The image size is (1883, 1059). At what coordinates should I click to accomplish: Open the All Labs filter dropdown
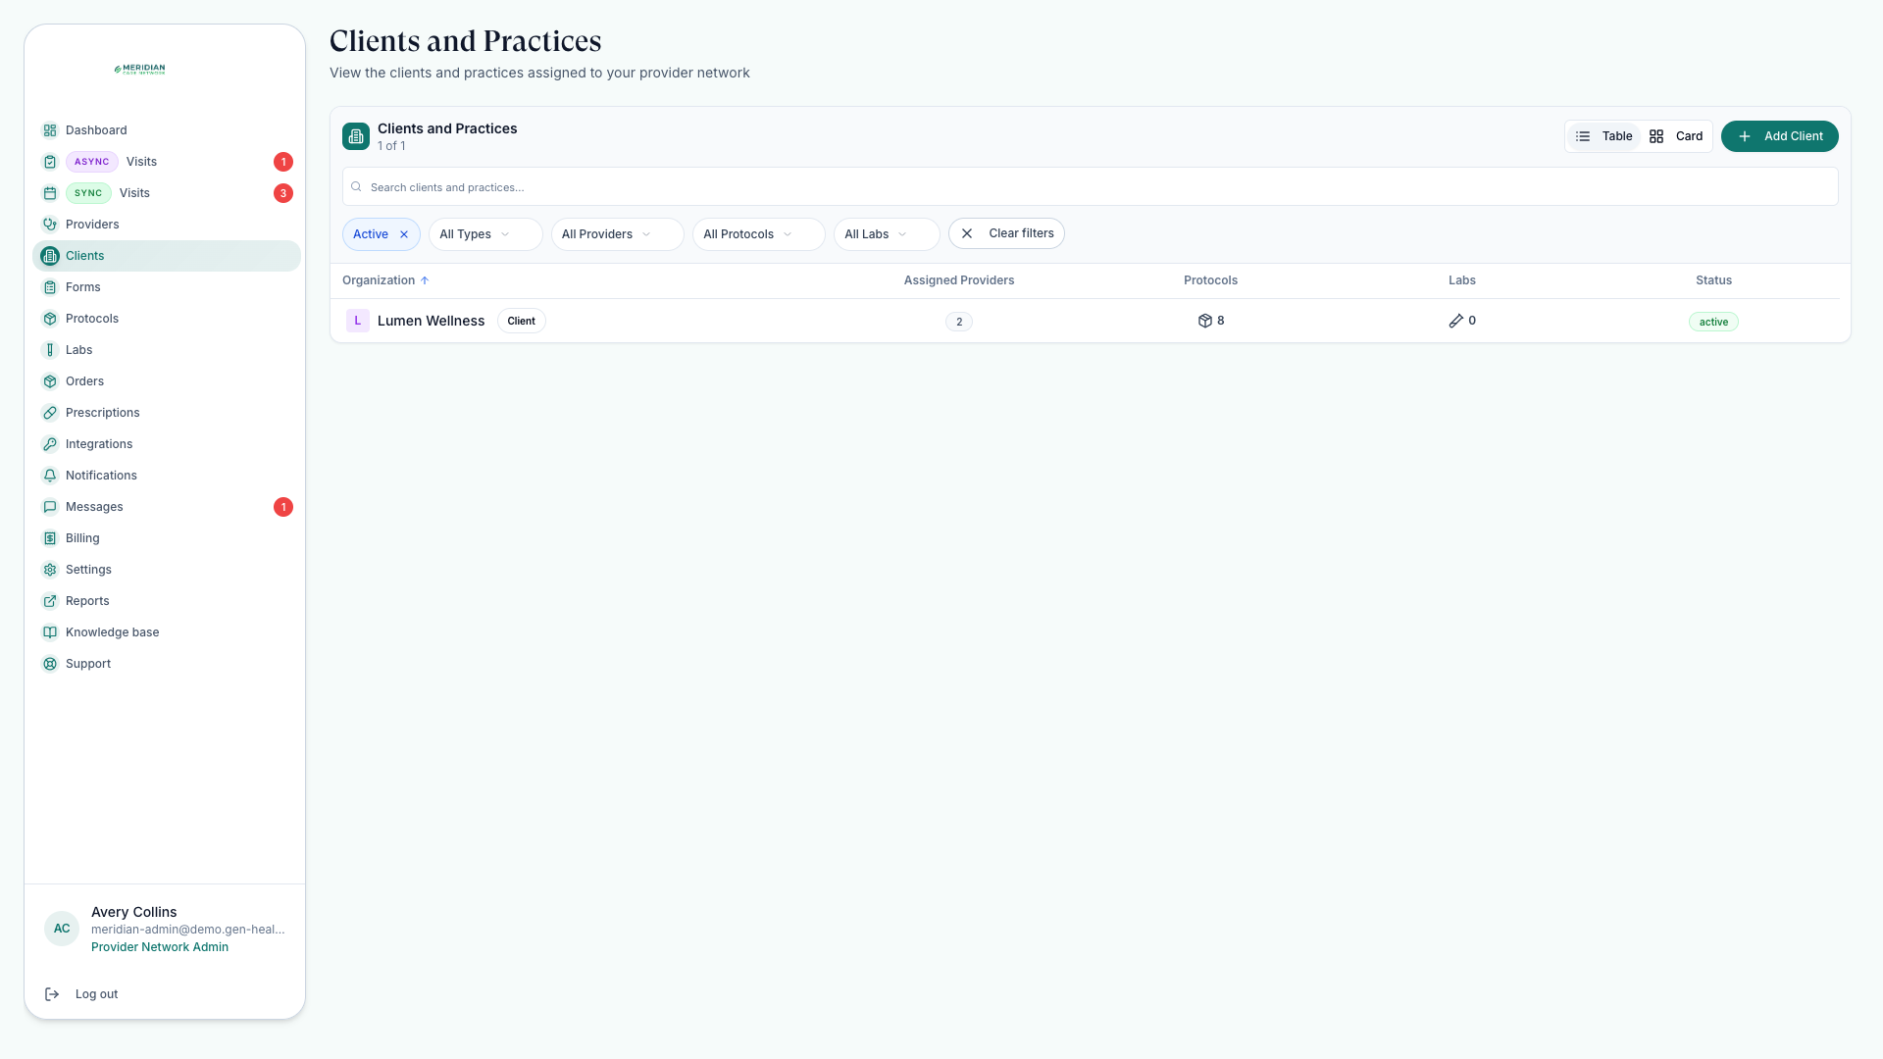(886, 234)
